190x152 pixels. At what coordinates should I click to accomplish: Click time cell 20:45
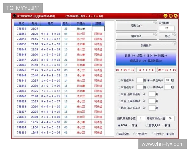click(x=35, y=70)
